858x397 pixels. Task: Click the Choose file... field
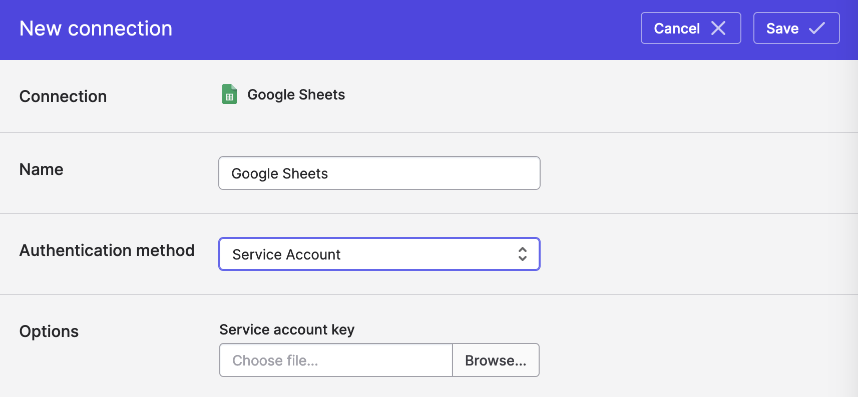pyautogui.click(x=336, y=360)
